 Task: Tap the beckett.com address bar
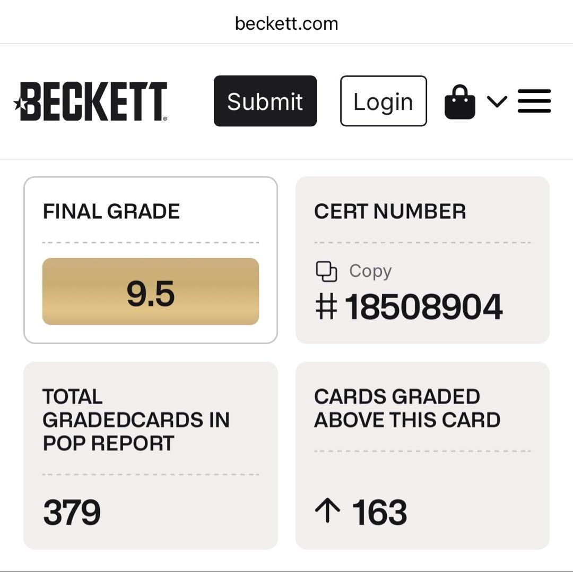coord(286,23)
